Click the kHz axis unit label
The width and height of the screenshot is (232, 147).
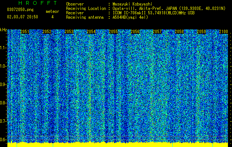tap(3, 30)
